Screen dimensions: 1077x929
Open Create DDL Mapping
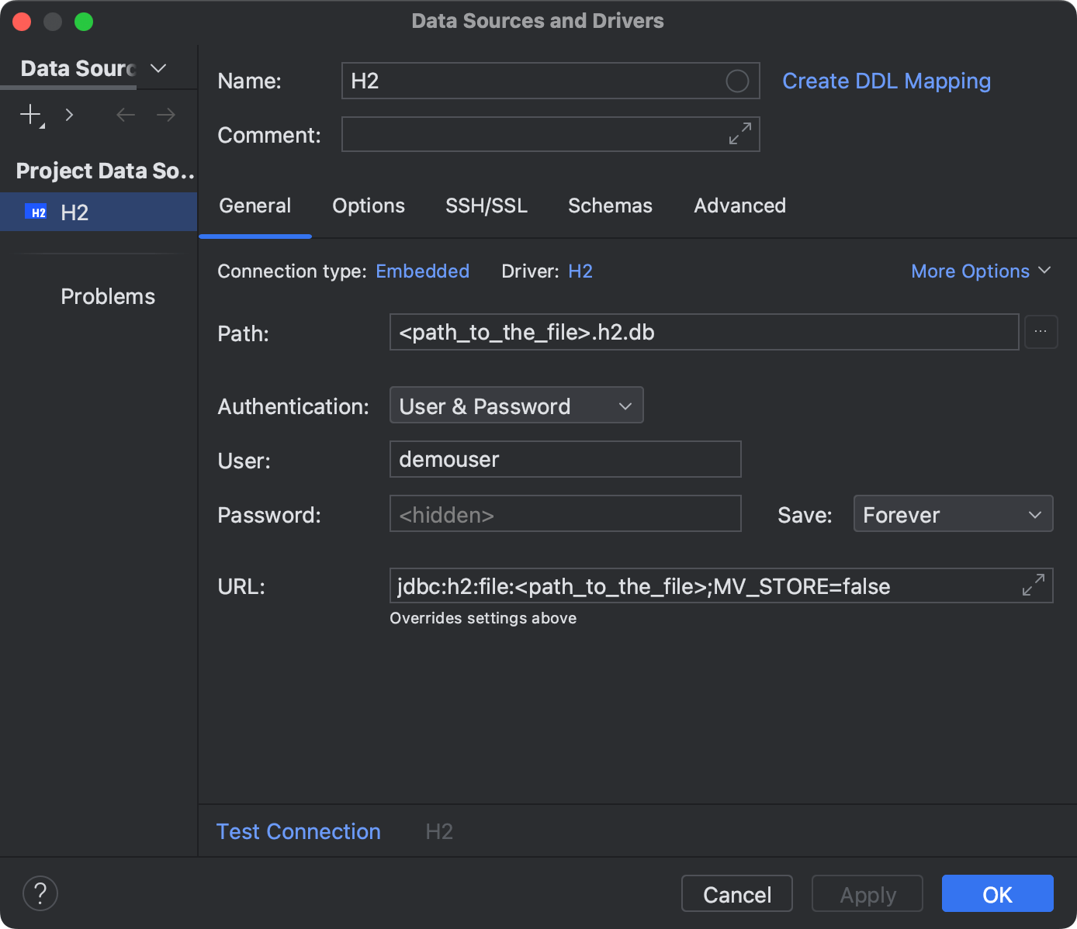click(x=886, y=81)
